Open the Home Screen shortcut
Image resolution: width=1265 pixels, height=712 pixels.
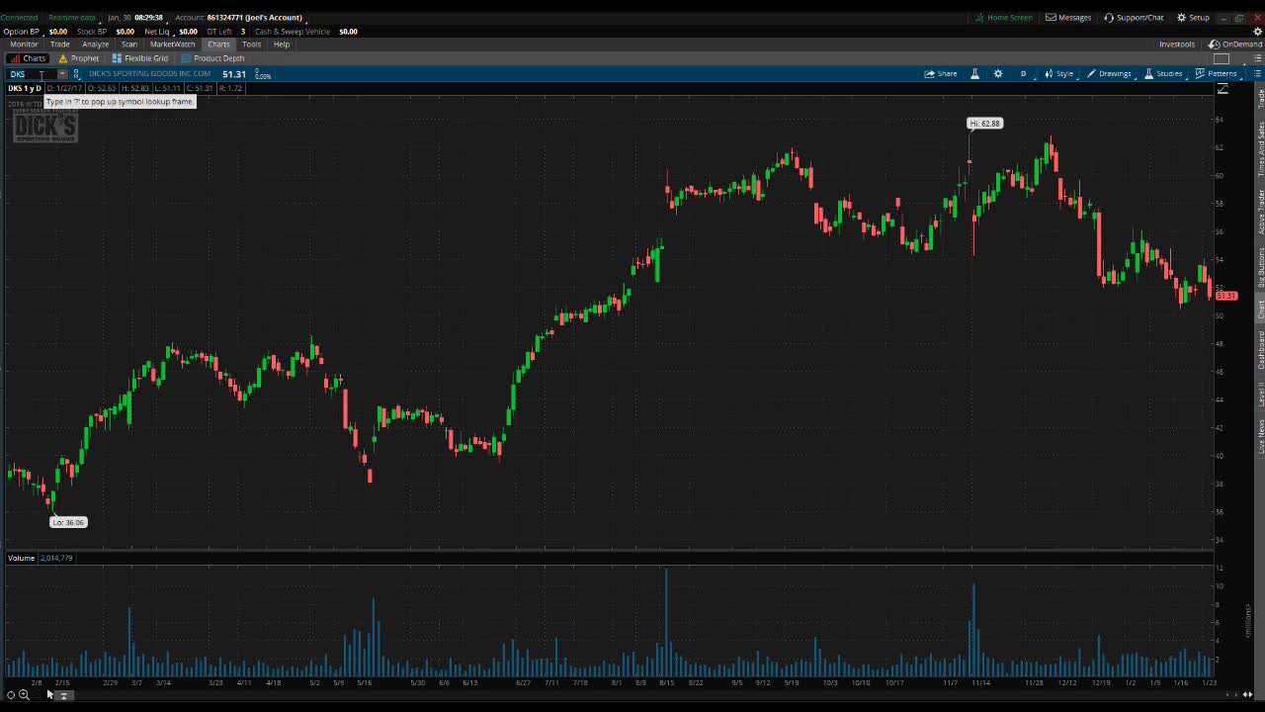pos(1003,18)
